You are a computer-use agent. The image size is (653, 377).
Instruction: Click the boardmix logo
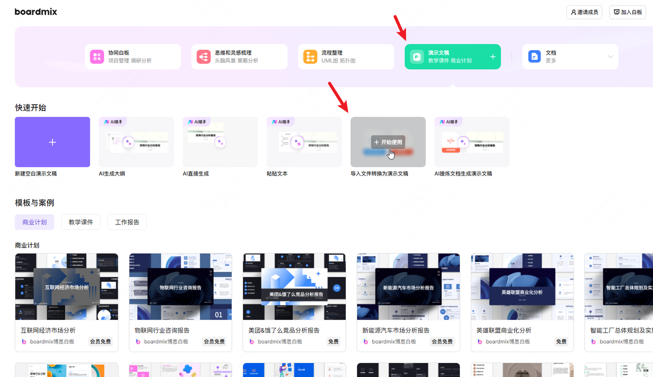point(35,12)
